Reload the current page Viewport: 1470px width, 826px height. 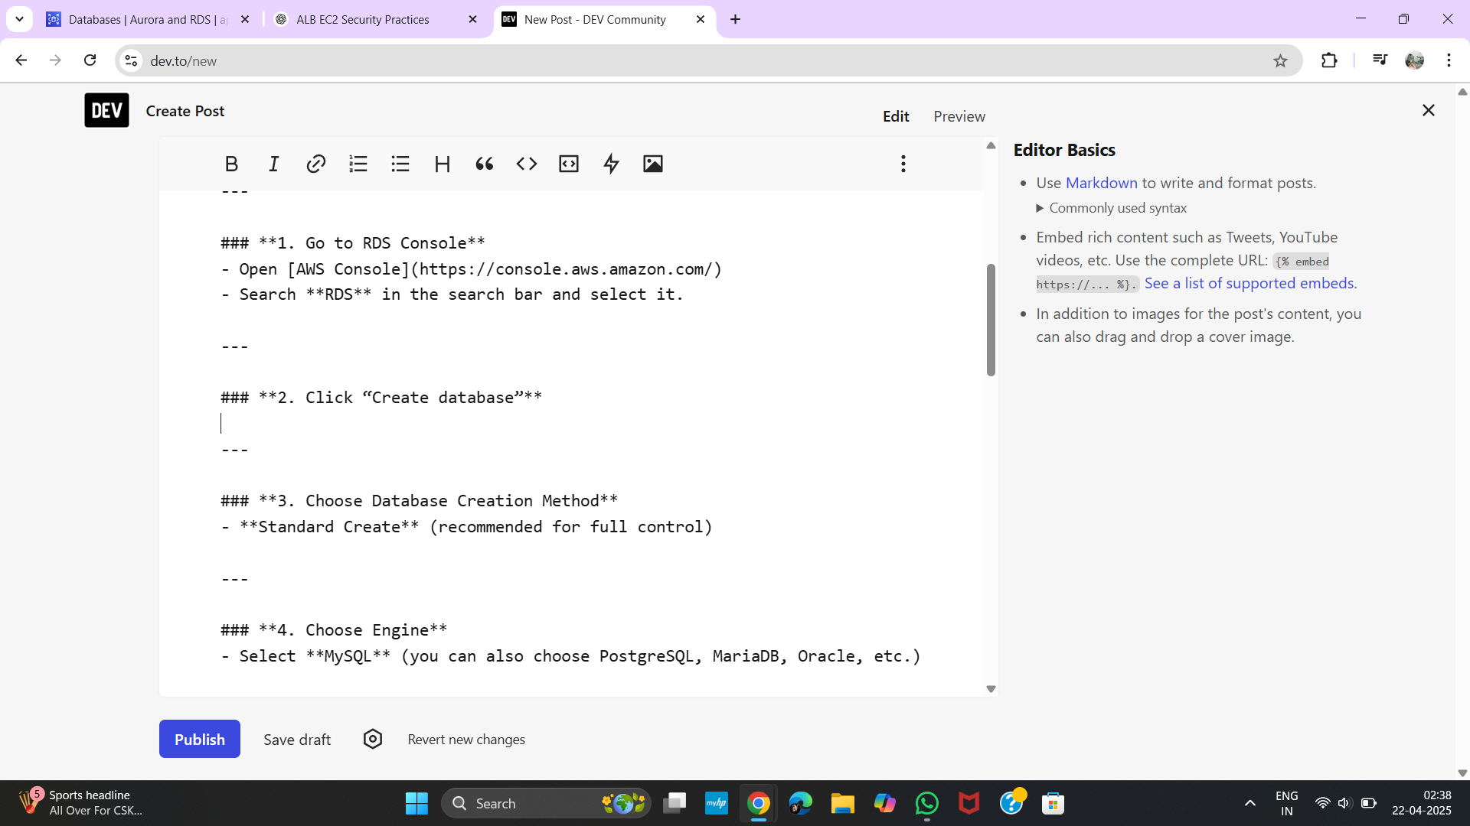(x=90, y=60)
